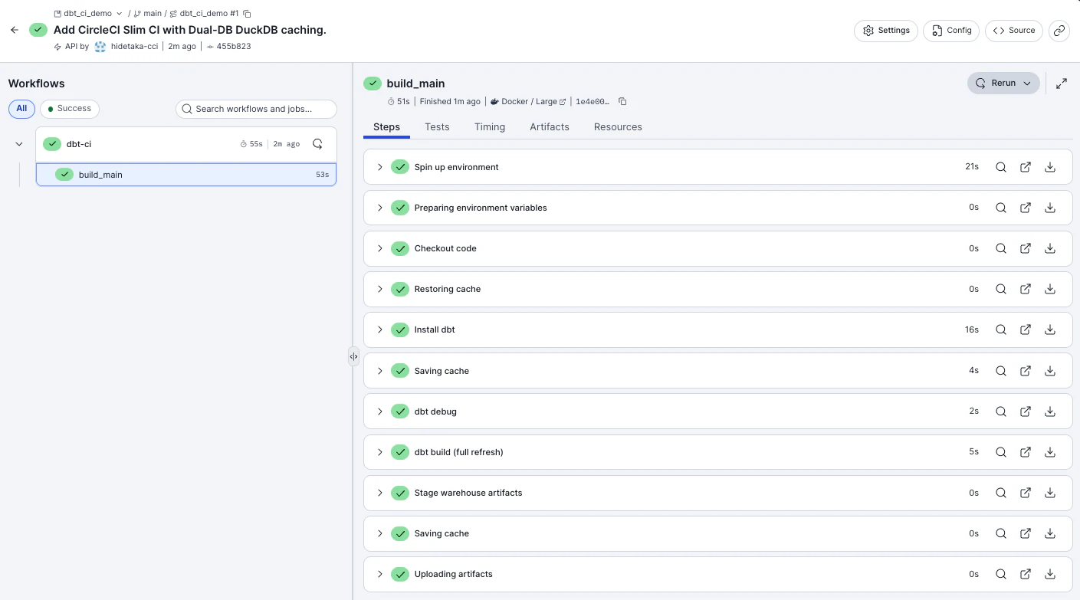This screenshot has width=1080, height=600.
Task: Open pipeline Settings
Action: [886, 31]
